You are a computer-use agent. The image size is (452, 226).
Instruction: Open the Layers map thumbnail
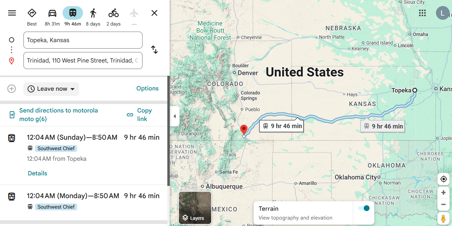tap(195, 208)
